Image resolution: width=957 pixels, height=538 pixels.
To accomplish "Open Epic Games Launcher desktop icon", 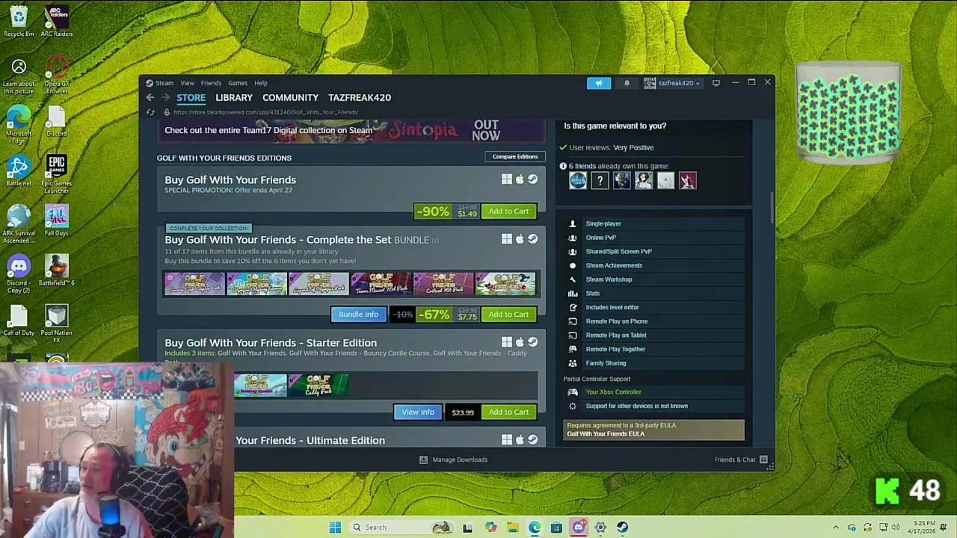I will [x=57, y=173].
